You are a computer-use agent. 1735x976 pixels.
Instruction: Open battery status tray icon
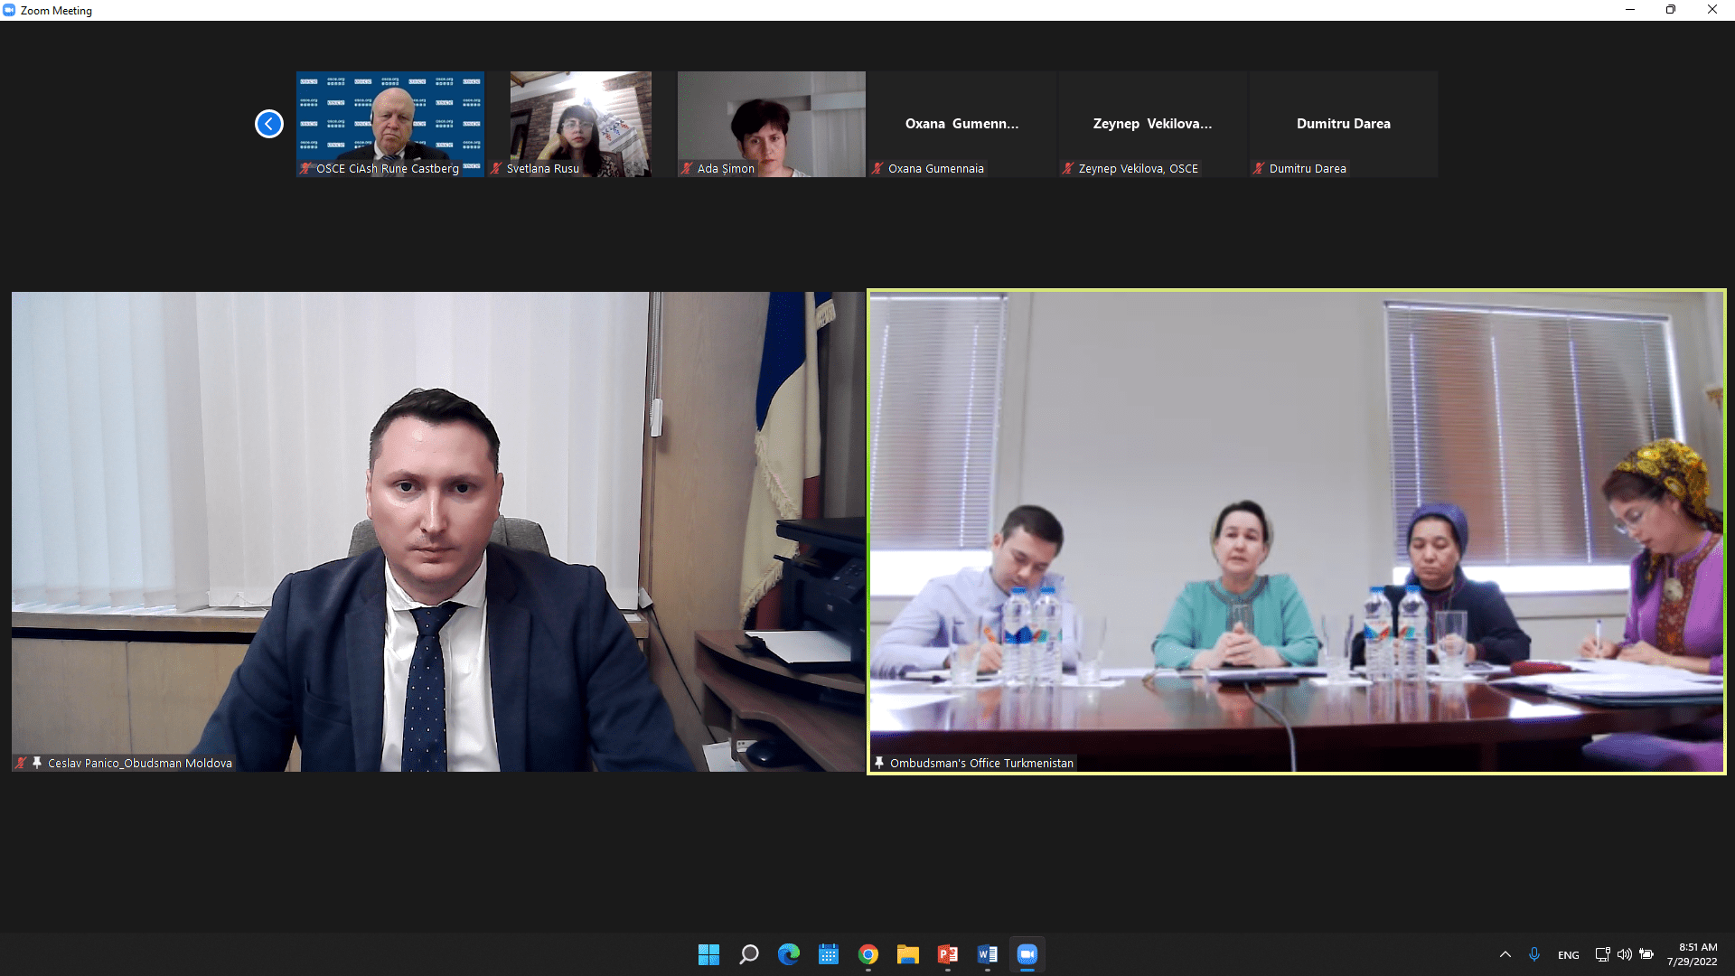[x=1646, y=954]
